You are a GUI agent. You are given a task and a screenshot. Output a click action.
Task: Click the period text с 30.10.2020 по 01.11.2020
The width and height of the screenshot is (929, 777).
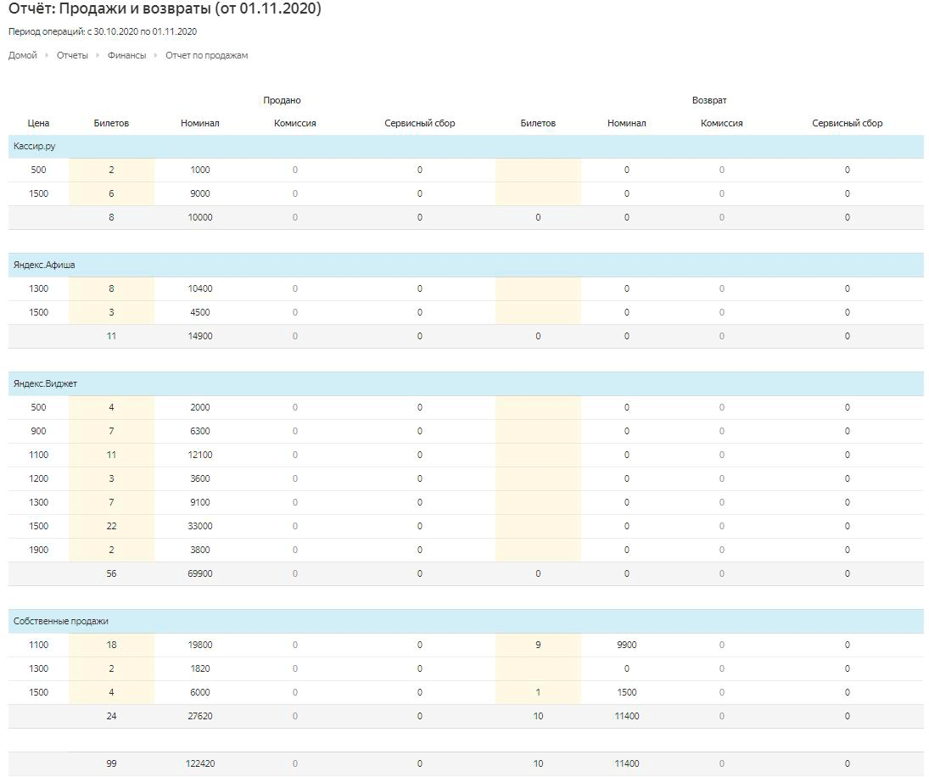pos(142,31)
